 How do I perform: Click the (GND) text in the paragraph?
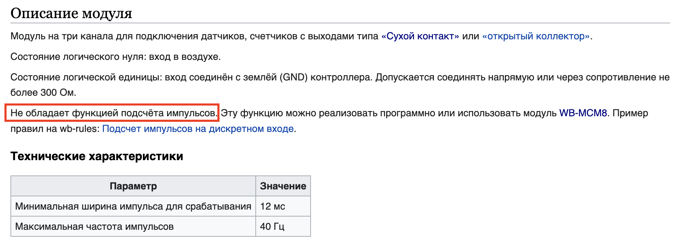(x=293, y=77)
